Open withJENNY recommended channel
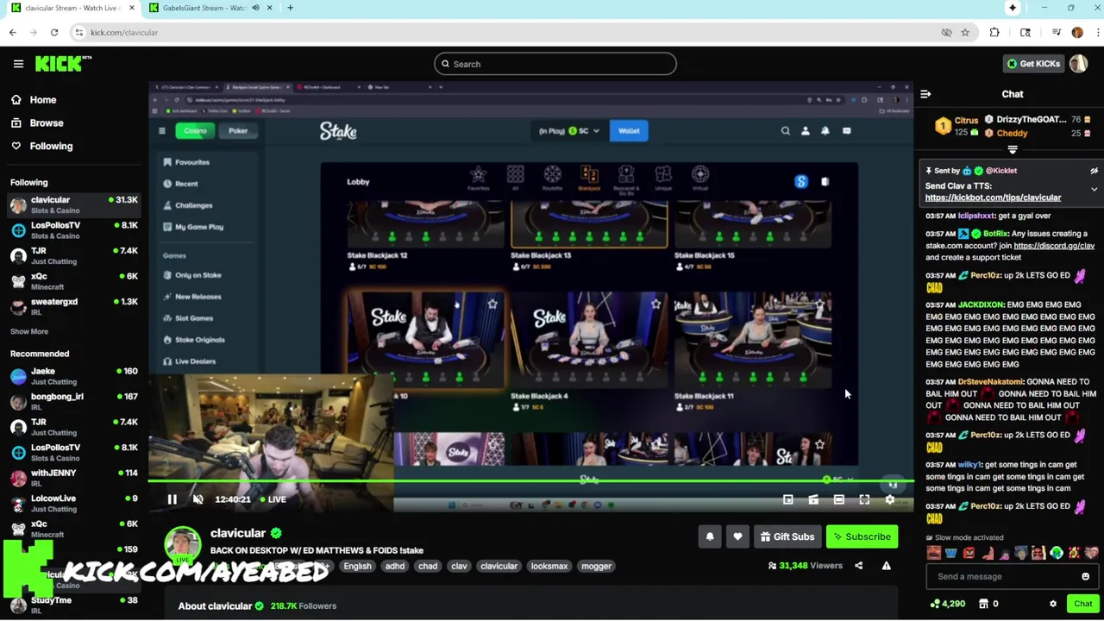This screenshot has height=621, width=1104. 74,478
